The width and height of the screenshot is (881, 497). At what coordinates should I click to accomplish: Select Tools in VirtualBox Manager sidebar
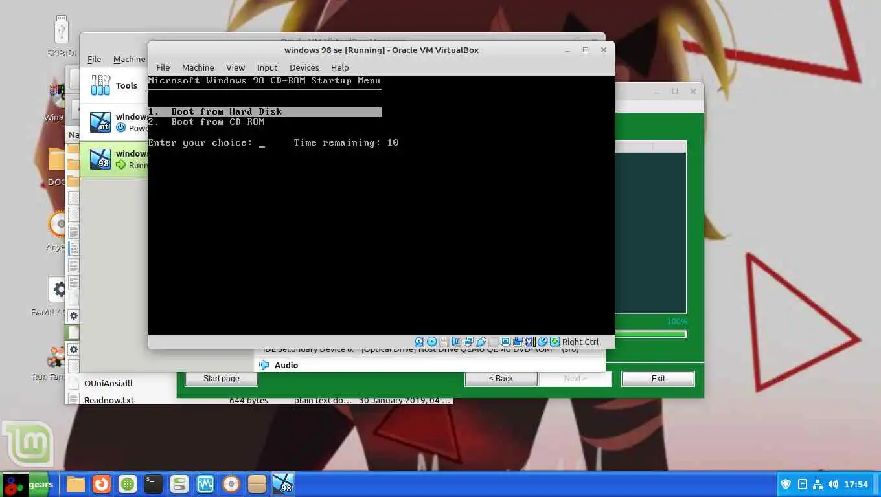tap(114, 85)
